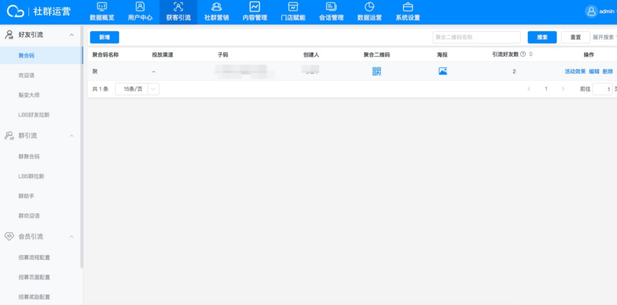Open the 数据概览 navigation icon
Image resolution: width=617 pixels, height=305 pixels.
(102, 7)
